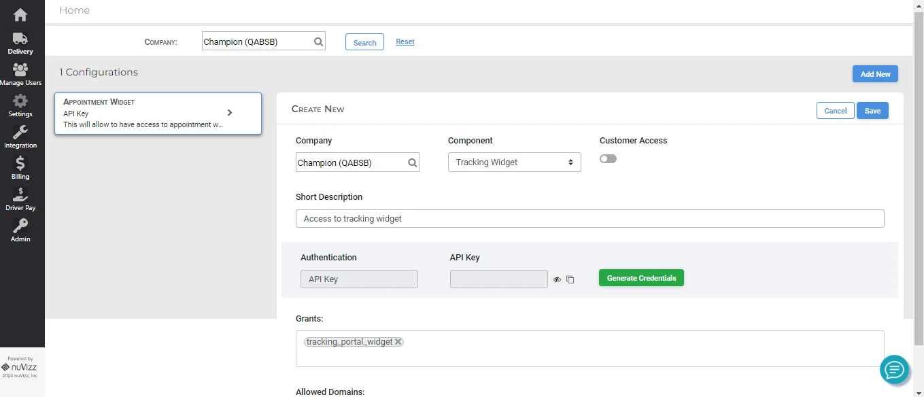The height and width of the screenshot is (397, 924).
Task: Open the Integration wrench menu
Action: coord(20,137)
